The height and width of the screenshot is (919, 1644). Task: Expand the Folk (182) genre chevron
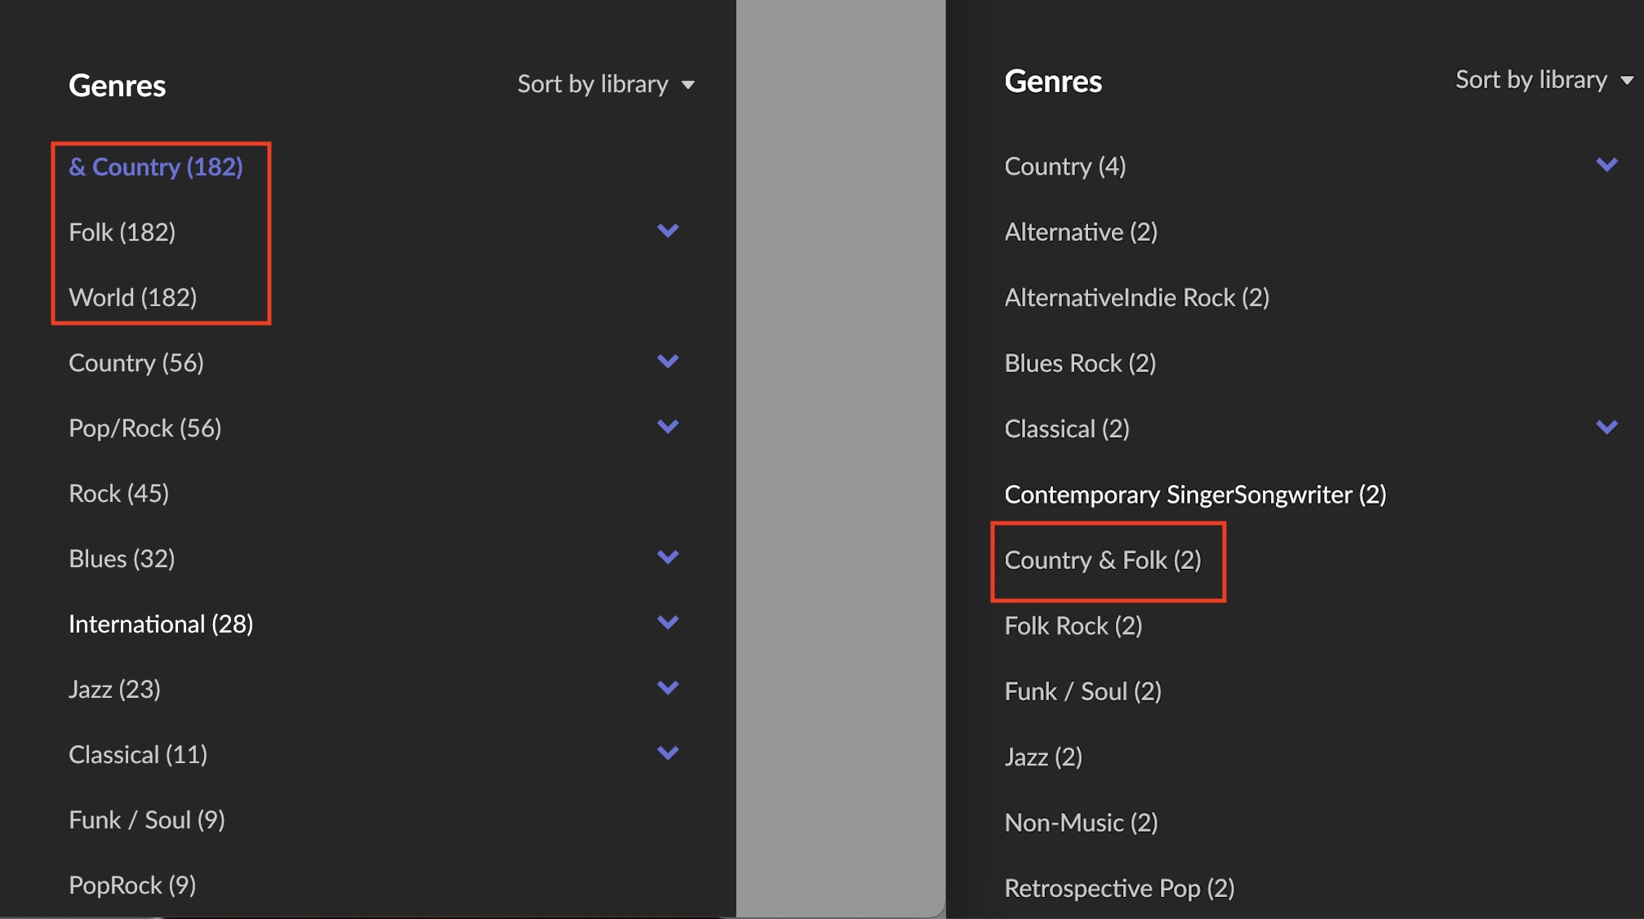pyautogui.click(x=668, y=231)
